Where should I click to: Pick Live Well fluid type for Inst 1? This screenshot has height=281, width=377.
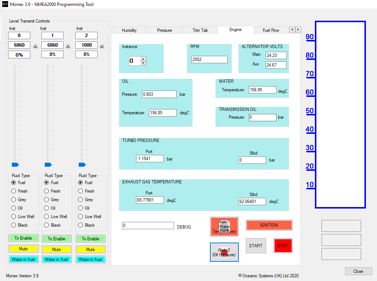pos(56,217)
